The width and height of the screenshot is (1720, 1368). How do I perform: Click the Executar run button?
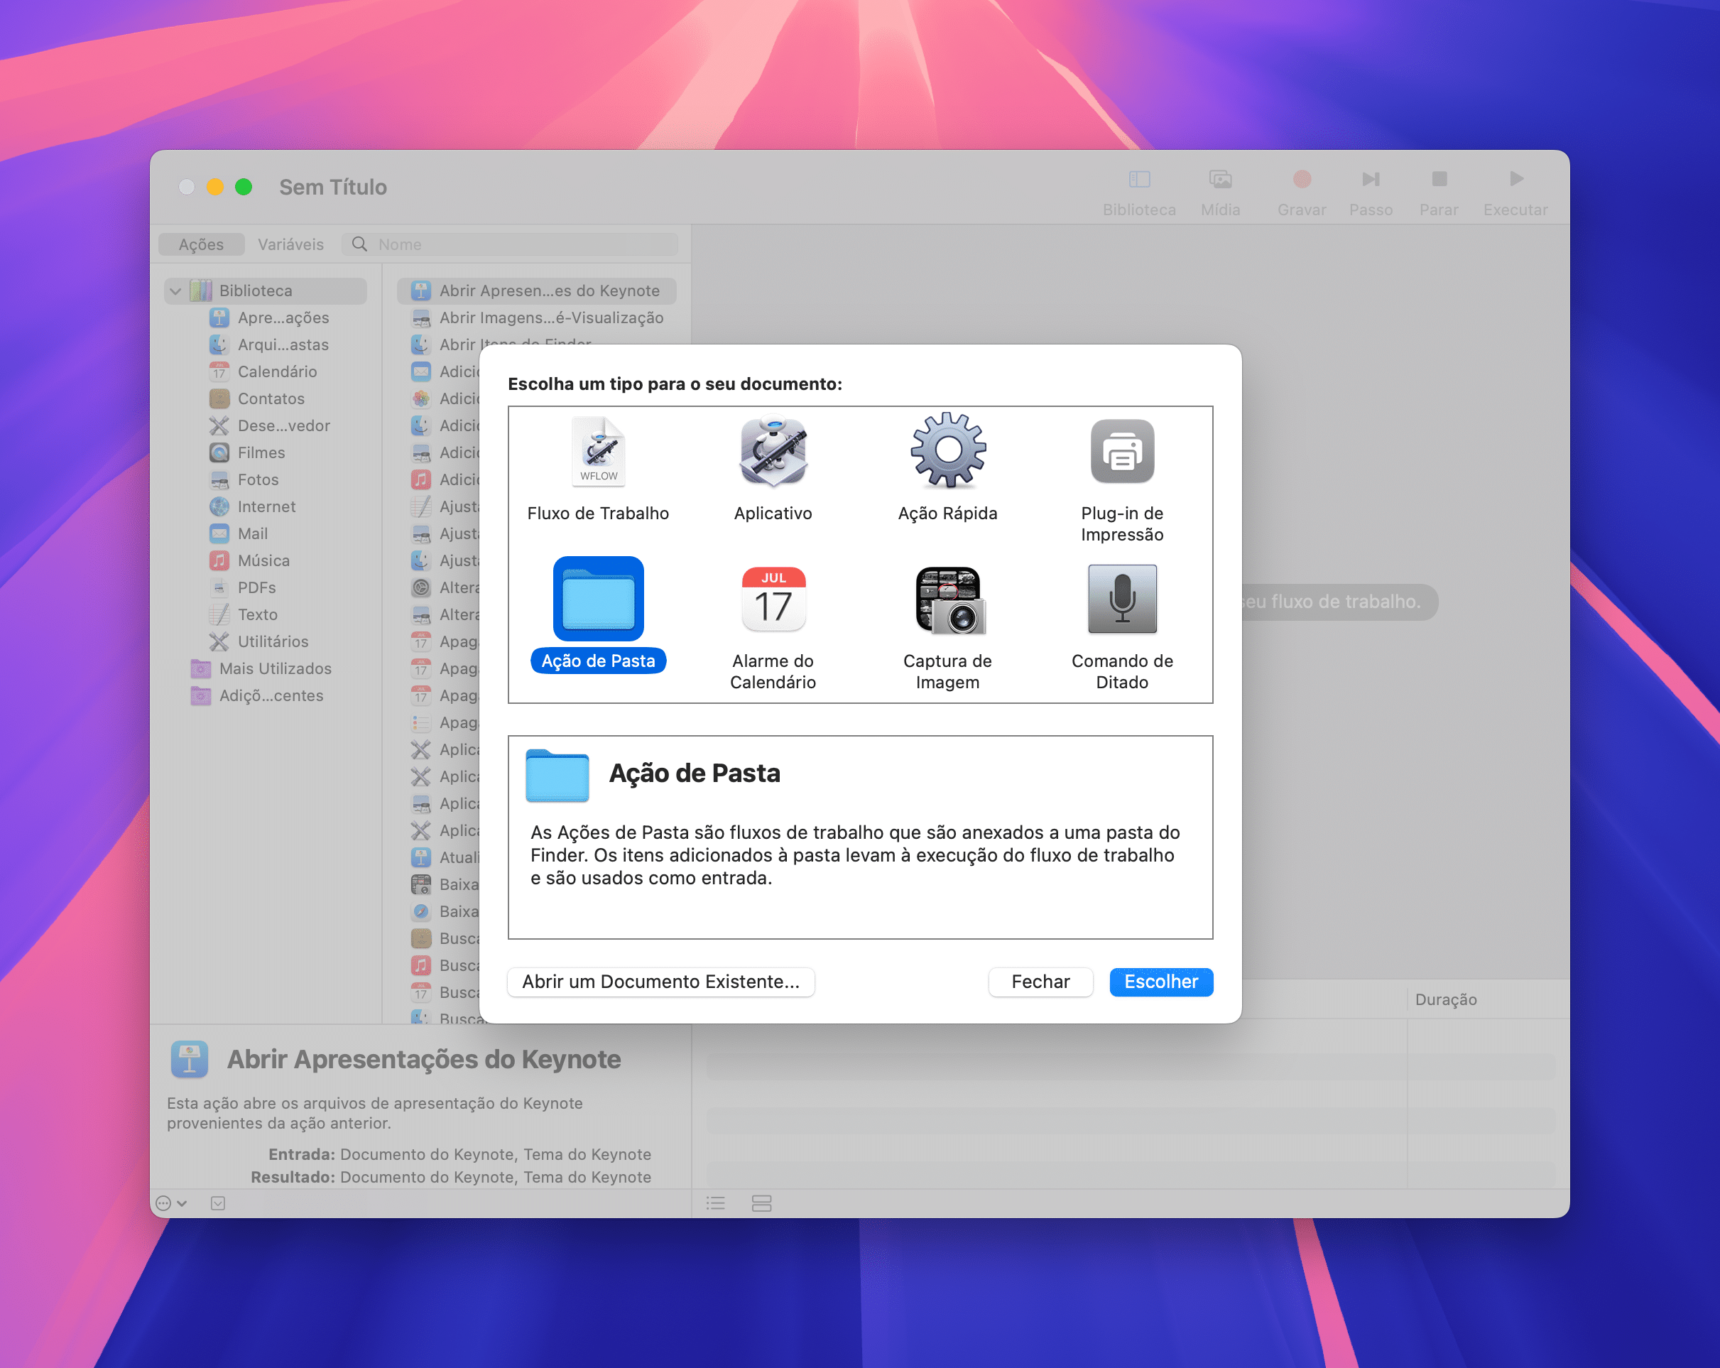[1515, 192]
